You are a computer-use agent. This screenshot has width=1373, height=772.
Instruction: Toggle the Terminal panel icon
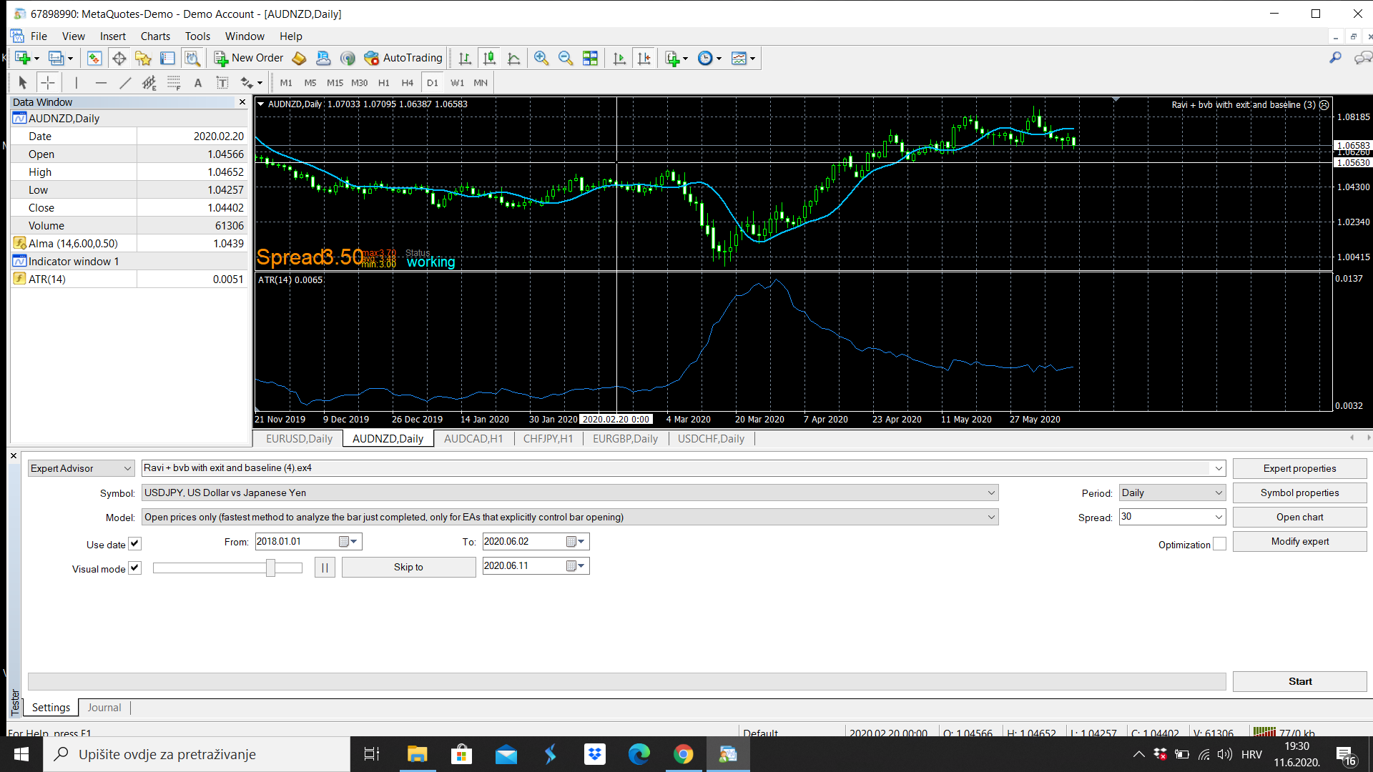(x=167, y=59)
